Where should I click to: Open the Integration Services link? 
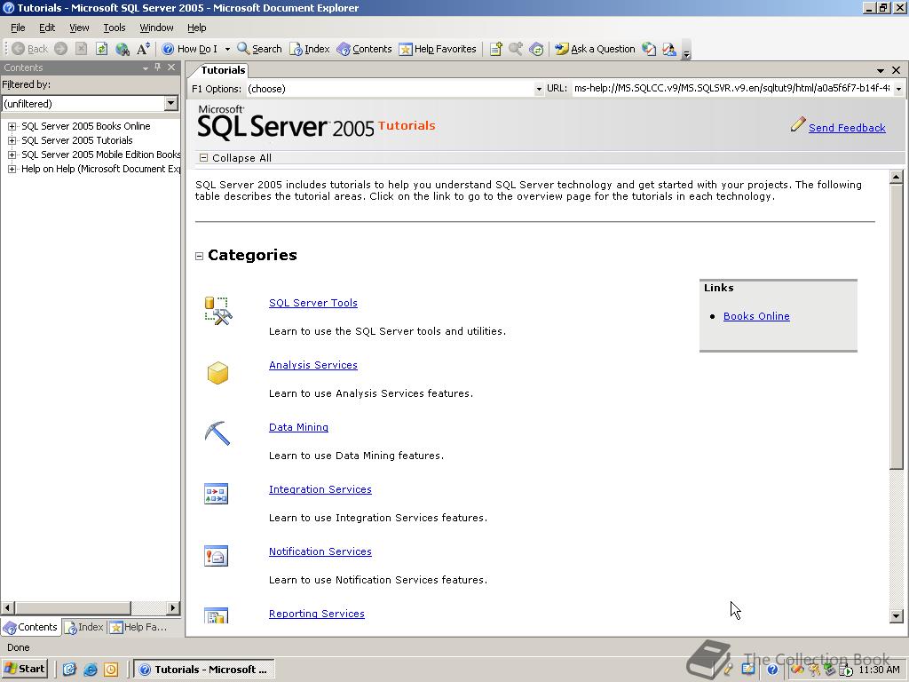click(x=320, y=489)
